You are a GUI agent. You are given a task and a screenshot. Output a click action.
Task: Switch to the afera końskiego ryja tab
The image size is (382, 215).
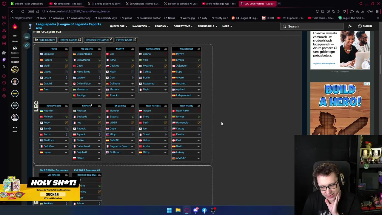(x=219, y=4)
